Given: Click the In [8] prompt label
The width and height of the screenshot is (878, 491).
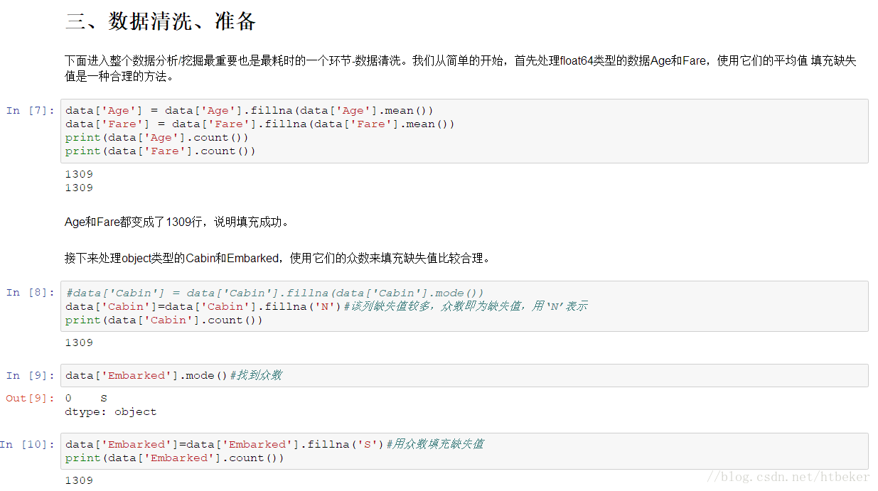Looking at the screenshot, I should (x=31, y=293).
